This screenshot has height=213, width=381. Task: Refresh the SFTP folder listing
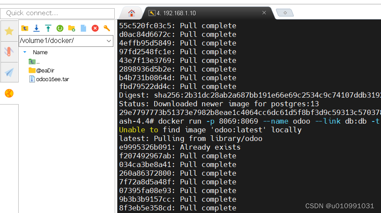click(60, 28)
